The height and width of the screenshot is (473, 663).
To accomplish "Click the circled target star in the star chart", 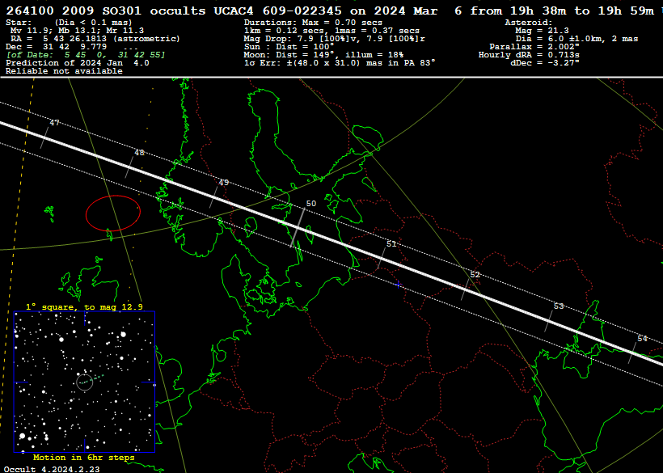I will tap(85, 382).
